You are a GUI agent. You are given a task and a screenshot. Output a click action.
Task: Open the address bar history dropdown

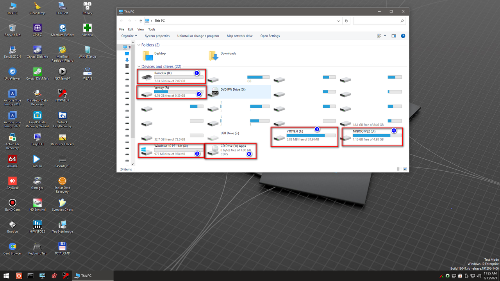coord(339,21)
